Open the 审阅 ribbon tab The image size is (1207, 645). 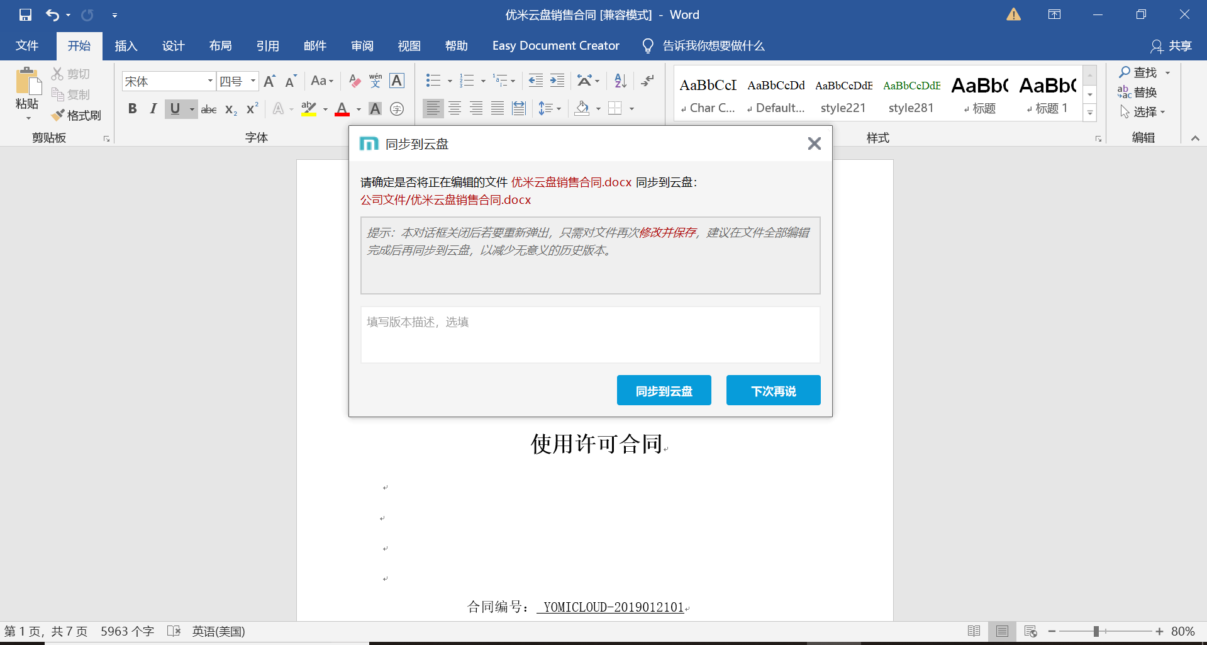(x=362, y=46)
